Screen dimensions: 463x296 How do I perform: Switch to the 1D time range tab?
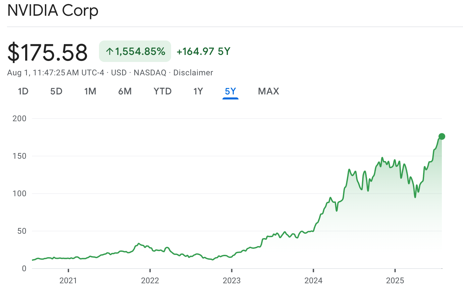pyautogui.click(x=23, y=91)
